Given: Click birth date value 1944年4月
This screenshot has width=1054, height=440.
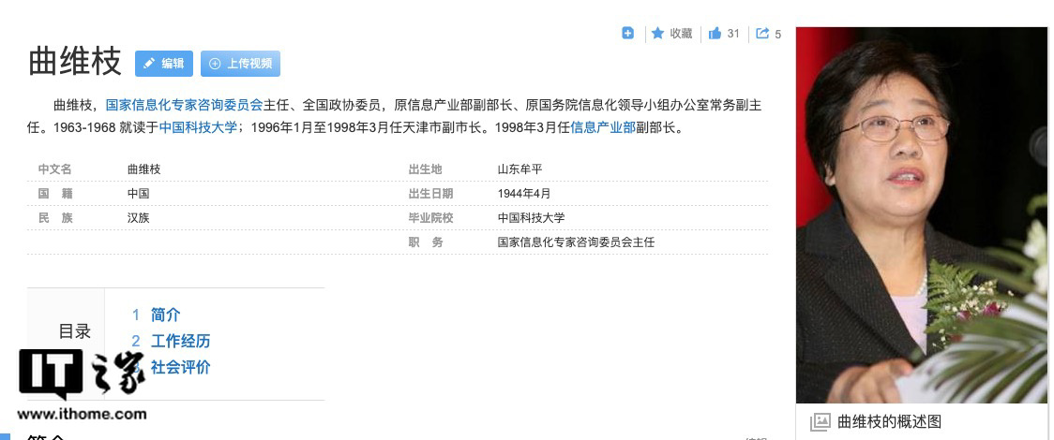Looking at the screenshot, I should pyautogui.click(x=524, y=193).
